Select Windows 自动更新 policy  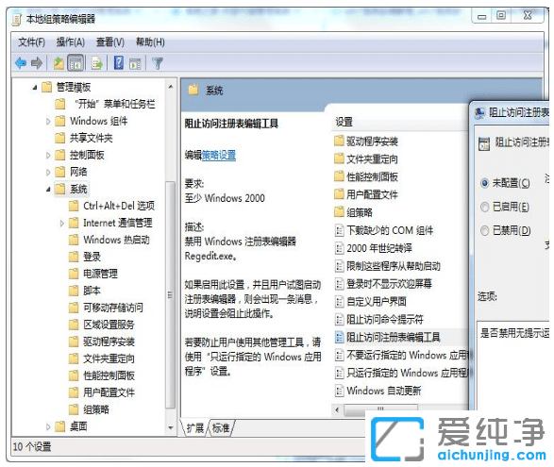384,391
